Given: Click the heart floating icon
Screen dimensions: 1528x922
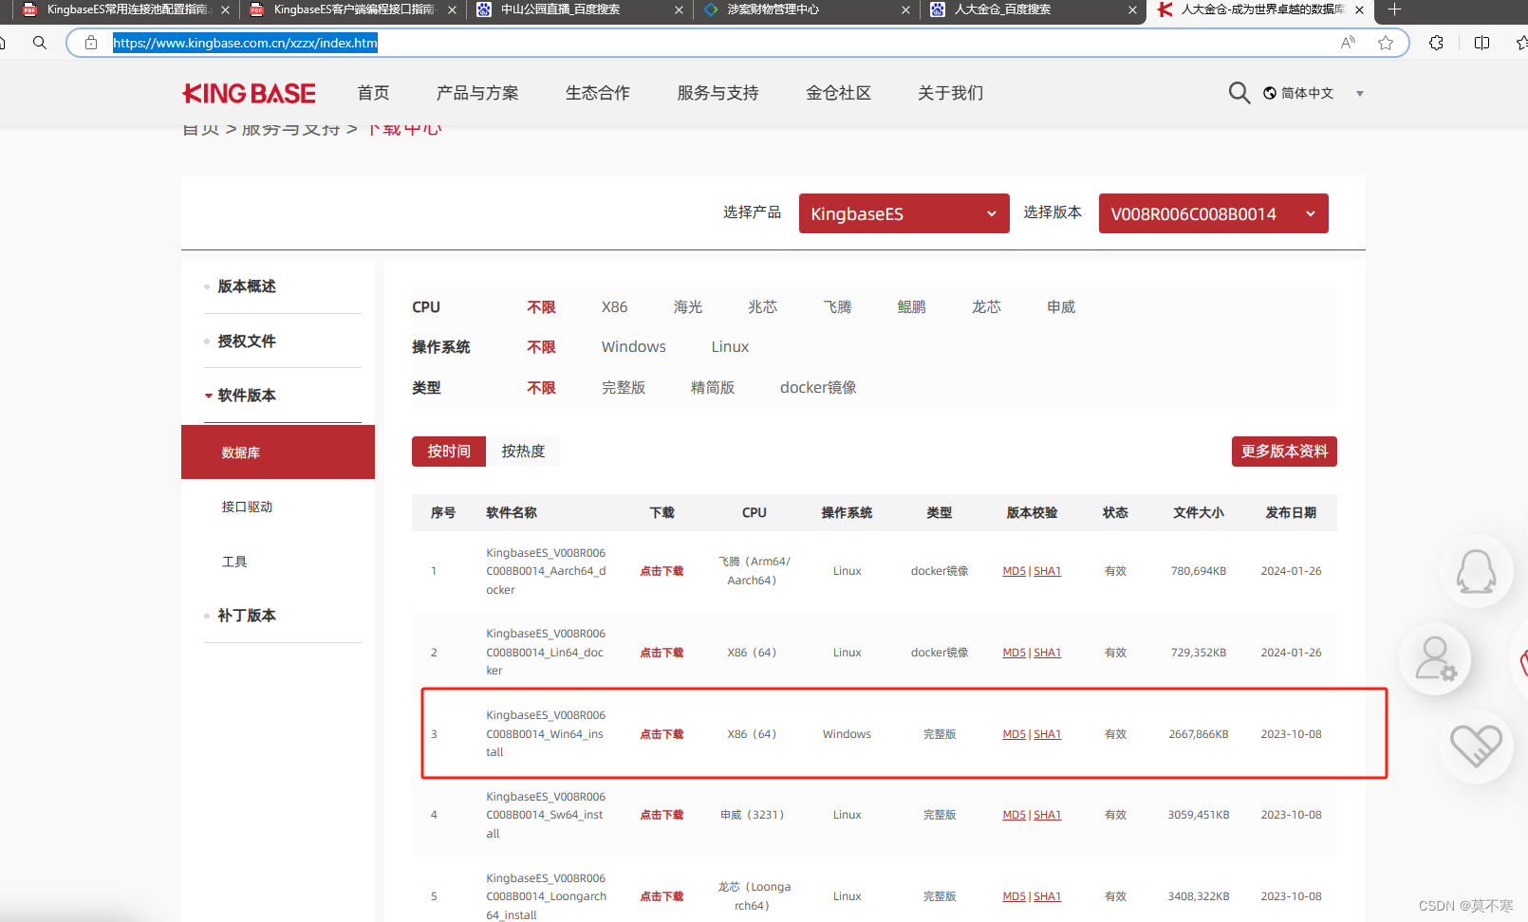Looking at the screenshot, I should [1476, 746].
